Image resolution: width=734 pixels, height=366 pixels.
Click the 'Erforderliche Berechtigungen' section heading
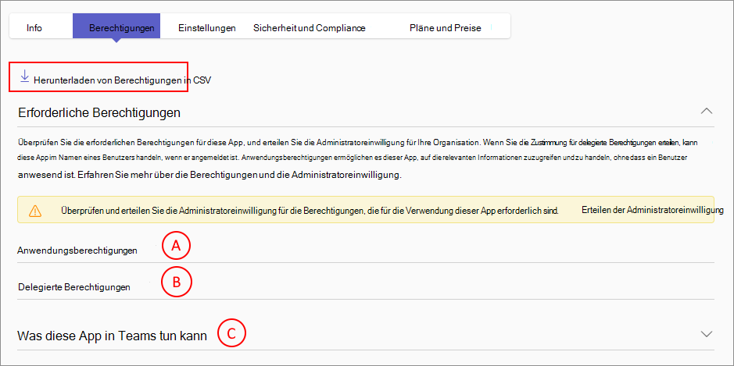(x=98, y=112)
